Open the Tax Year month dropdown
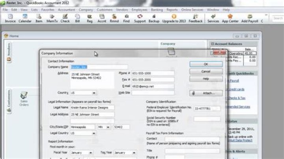Viewport: 284px width, 159px height. [133, 152]
